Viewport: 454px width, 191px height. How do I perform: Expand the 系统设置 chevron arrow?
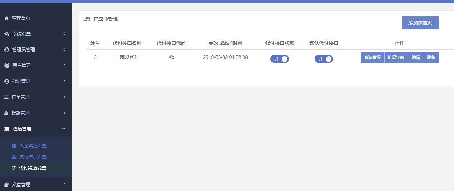64,34
